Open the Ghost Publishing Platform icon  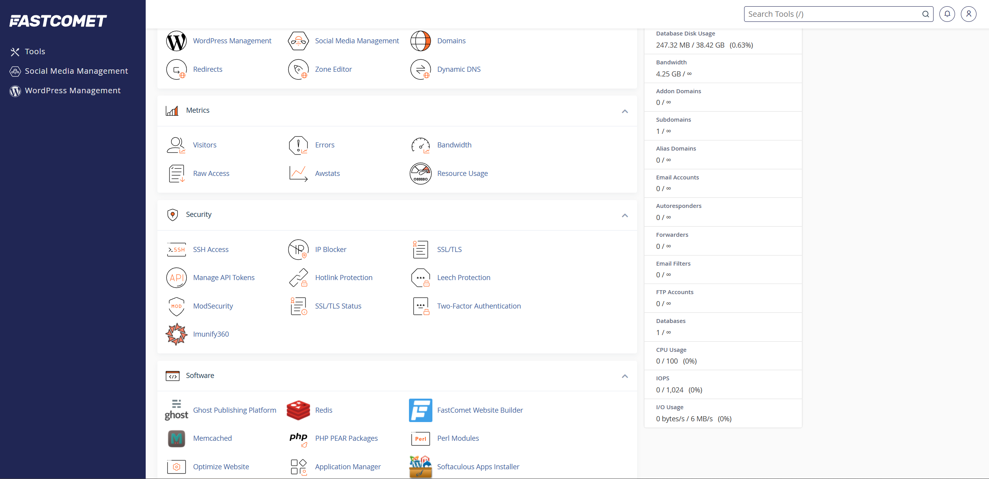point(176,410)
